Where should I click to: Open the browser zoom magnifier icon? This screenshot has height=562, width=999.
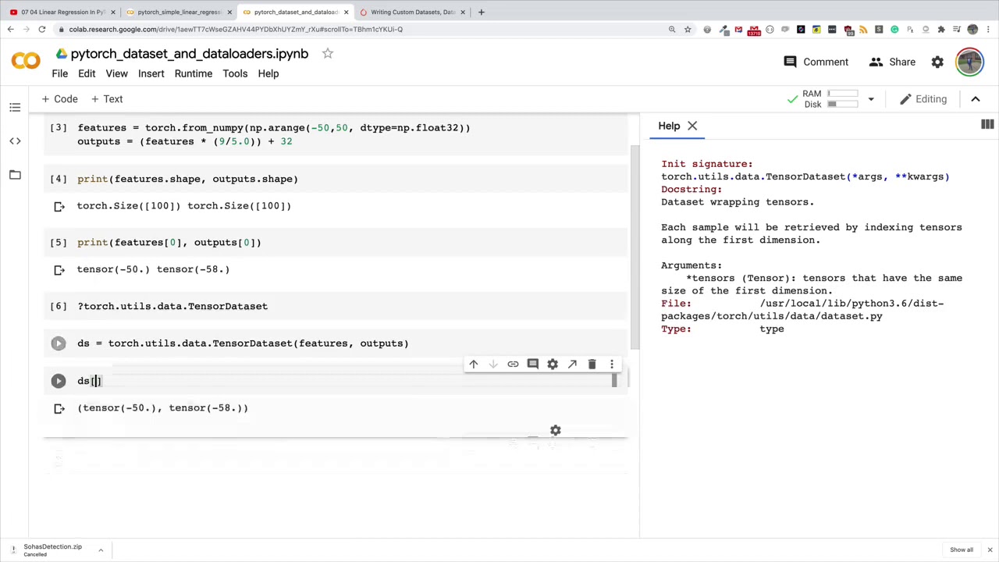point(671,29)
